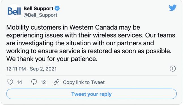Click the 'We thank you for your patience' line

point(52,59)
